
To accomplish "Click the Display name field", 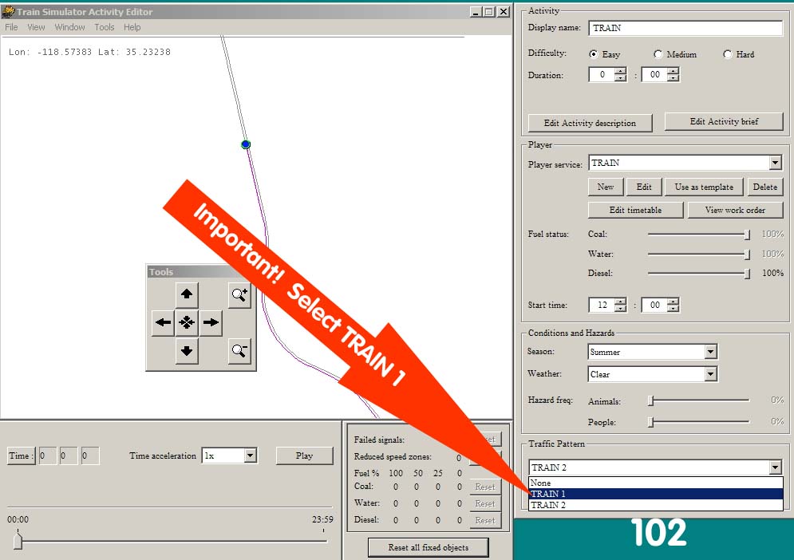I will coord(685,28).
